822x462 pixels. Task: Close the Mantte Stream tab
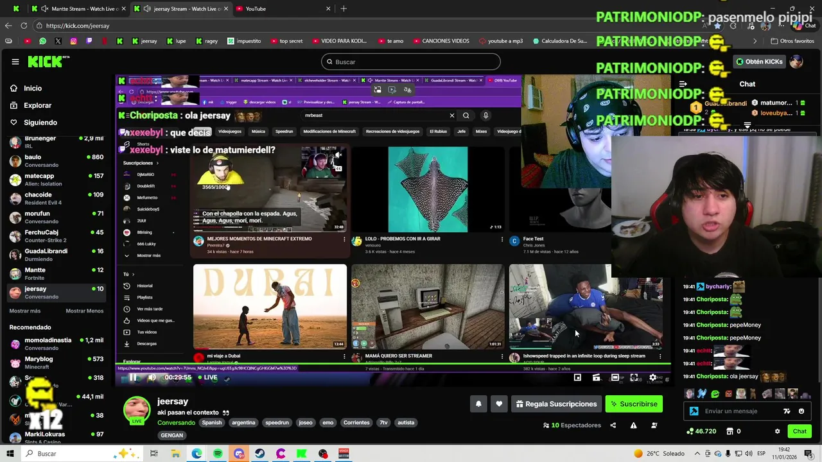123,9
